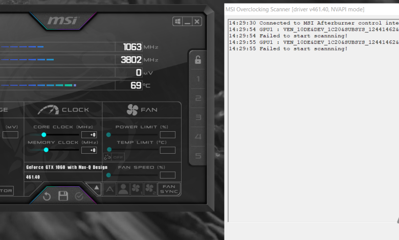Viewport: 399px width, 240px height.
Task: Toggle the profile lock padlock icon
Action: tap(198, 60)
